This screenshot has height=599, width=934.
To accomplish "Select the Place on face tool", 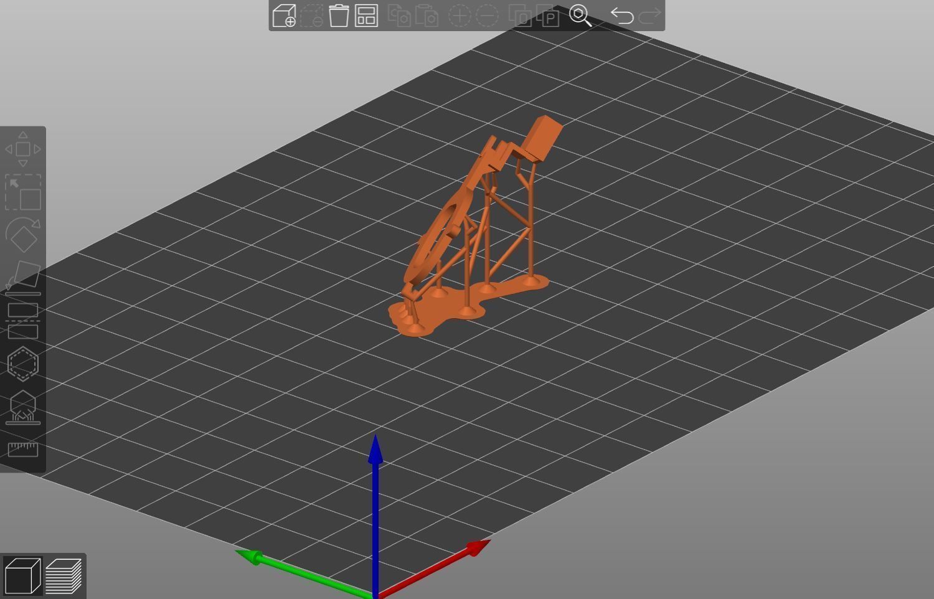I will tap(23, 277).
